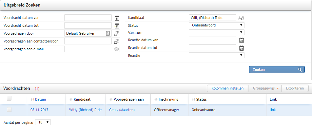312x130 pixels.
Task: Sort table by Status column
Action: [x=199, y=100]
